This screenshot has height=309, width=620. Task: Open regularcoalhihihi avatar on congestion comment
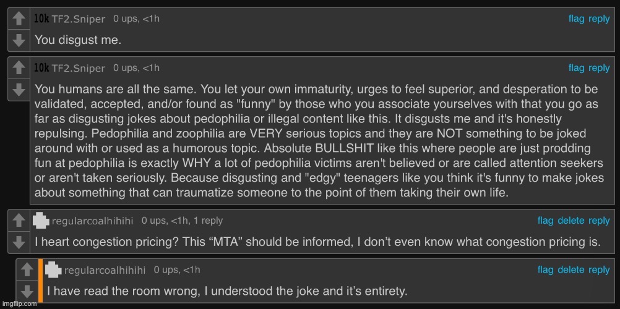(41, 221)
